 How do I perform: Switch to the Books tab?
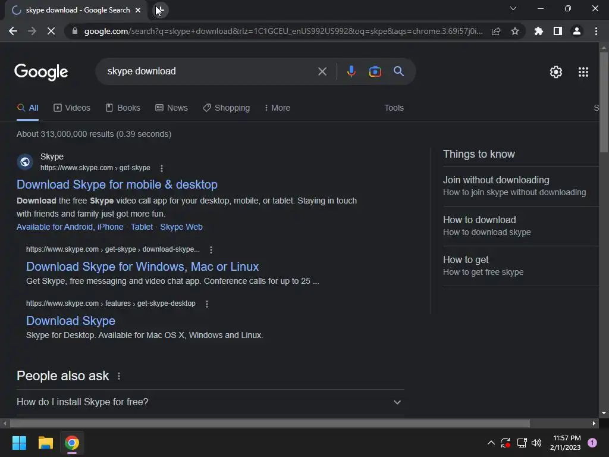[x=123, y=108]
